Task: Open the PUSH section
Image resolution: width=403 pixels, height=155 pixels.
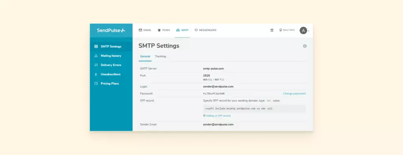Action: [x=164, y=30]
